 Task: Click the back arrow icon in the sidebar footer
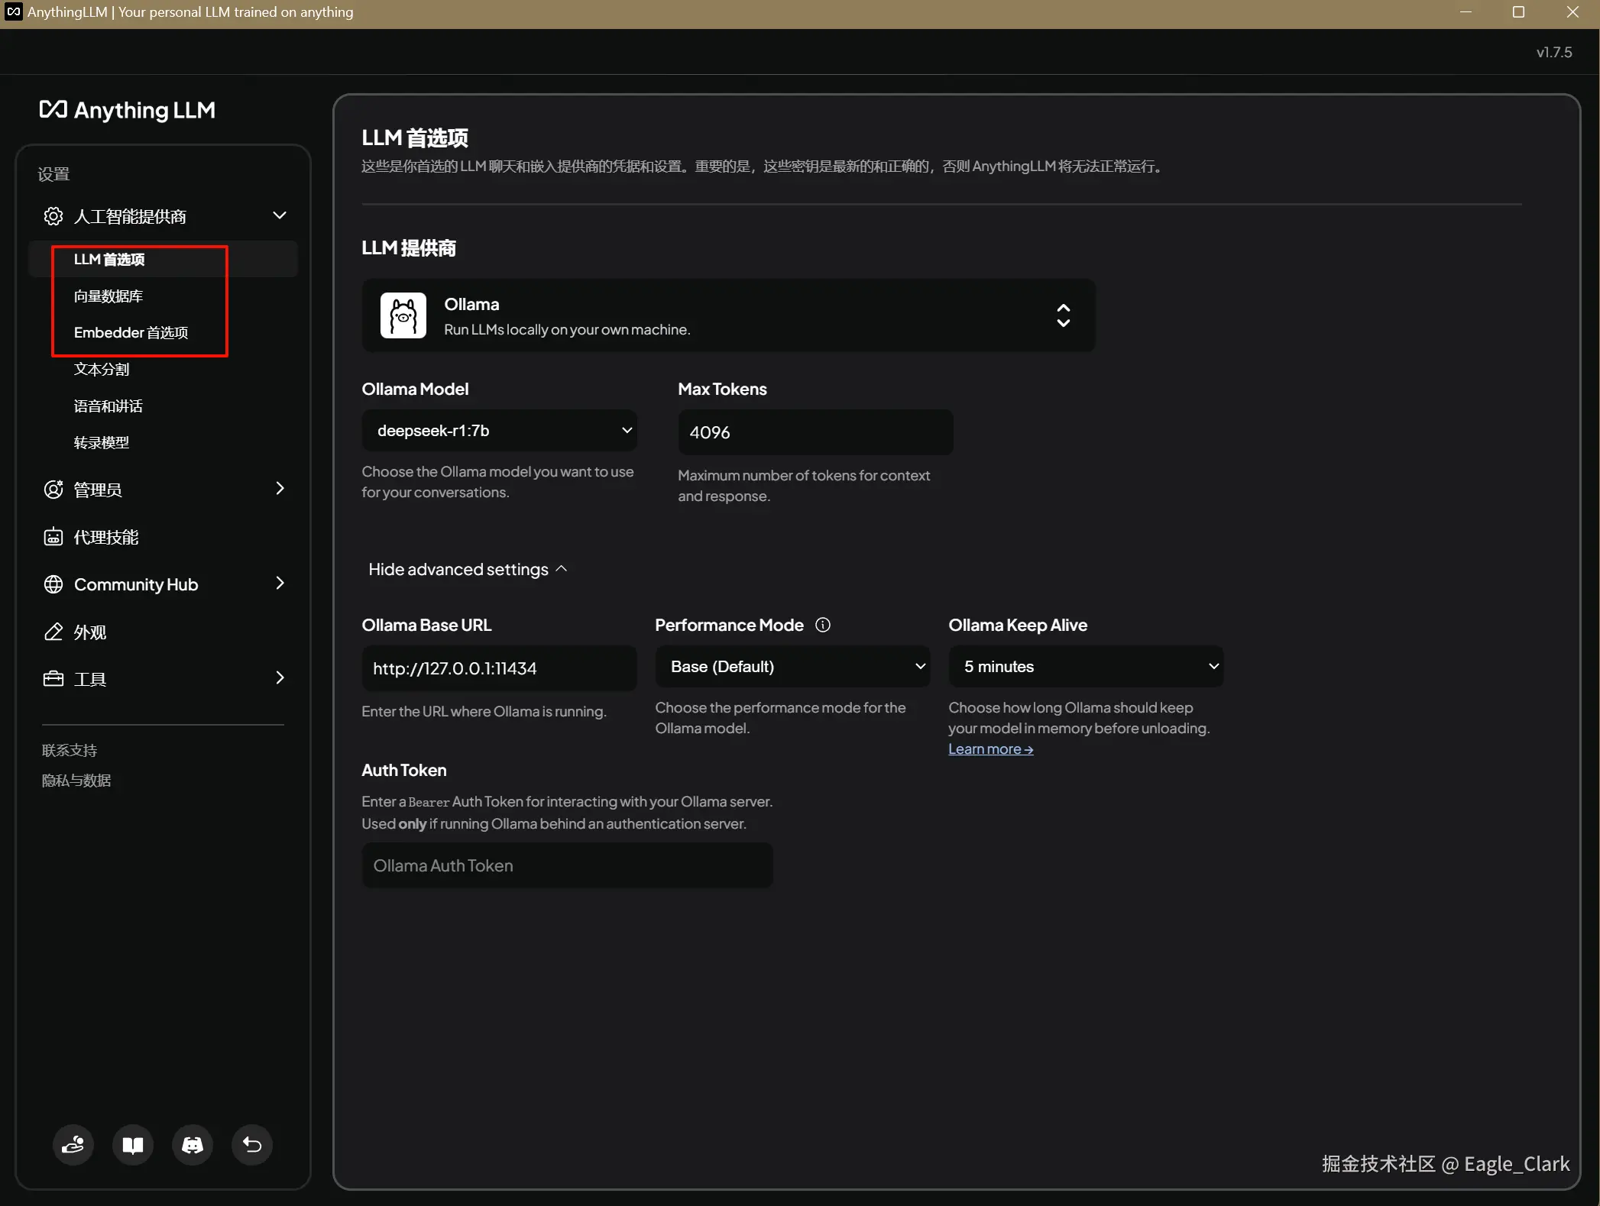251,1144
